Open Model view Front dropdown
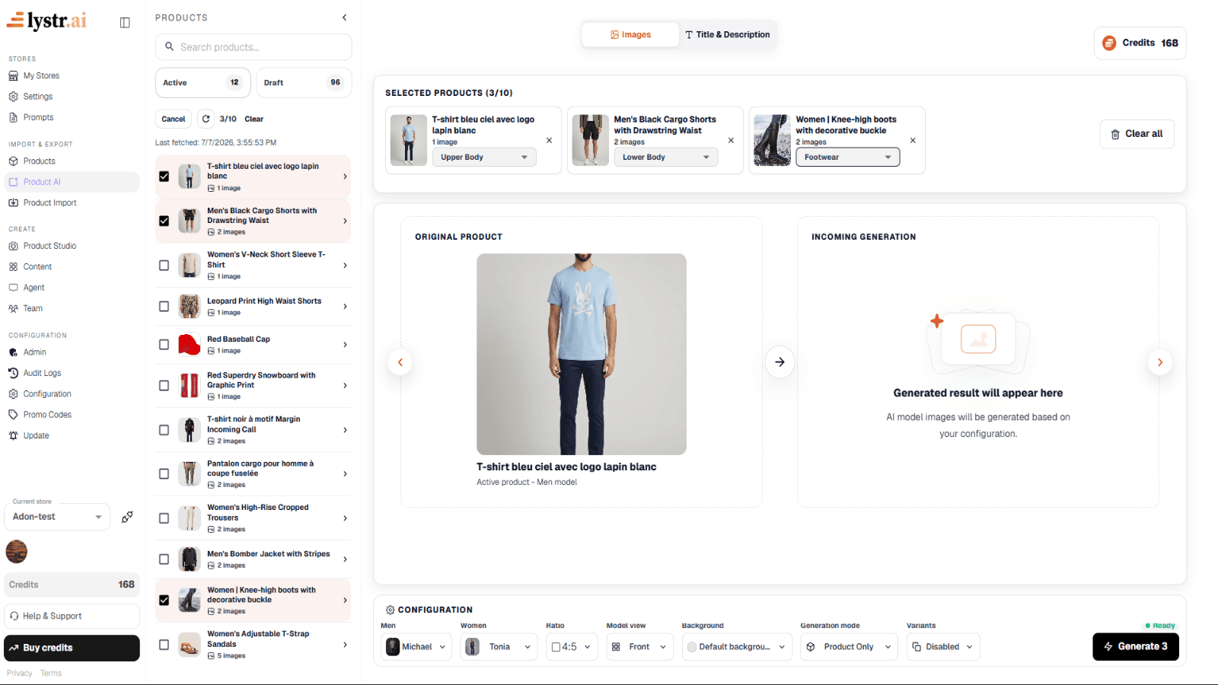Viewport: 1218px width, 685px height. [639, 647]
